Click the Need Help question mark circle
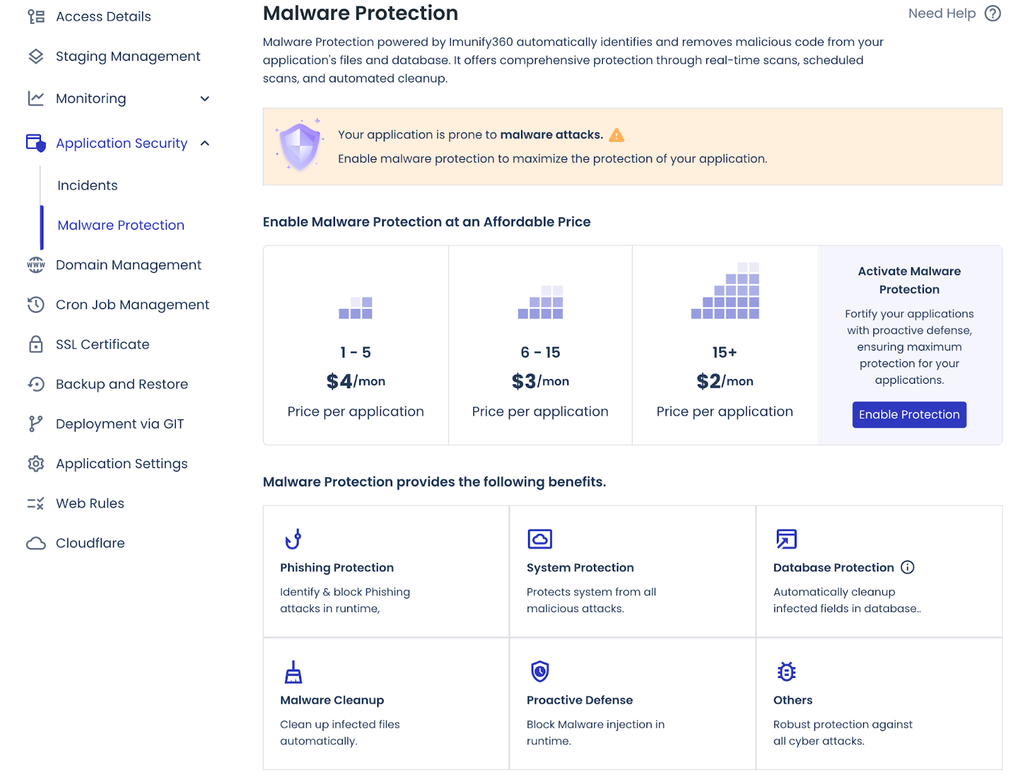Viewport: 1023px width, 779px height. pos(992,13)
